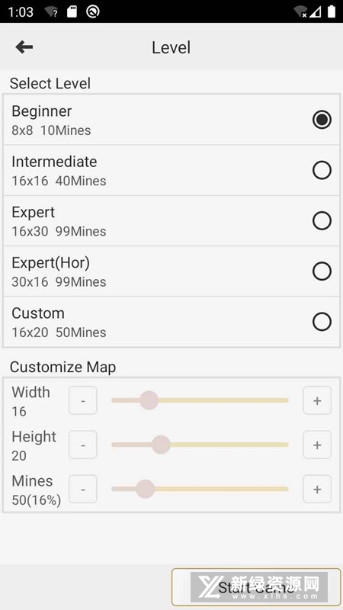343x610 pixels.
Task: Tap the Custom 16x20 level row
Action: tap(171, 322)
